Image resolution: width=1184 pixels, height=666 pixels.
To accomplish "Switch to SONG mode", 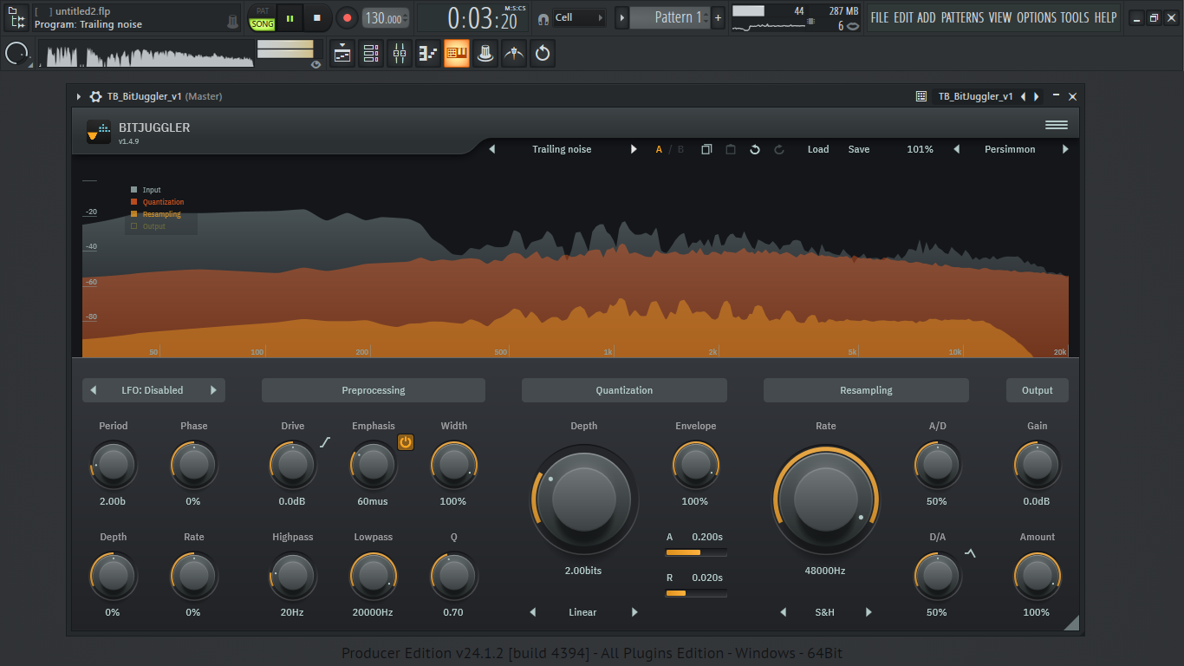I will (263, 24).
